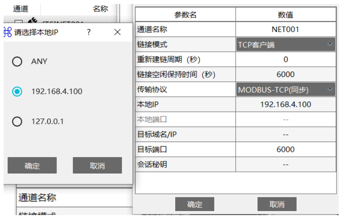Confirm local IP dialog with 确定
341x220 pixels.
coord(32,166)
